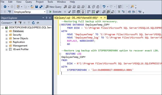162x95 pixels.
Task: Select the SQLQuery1.sql tab
Action: tap(76, 18)
